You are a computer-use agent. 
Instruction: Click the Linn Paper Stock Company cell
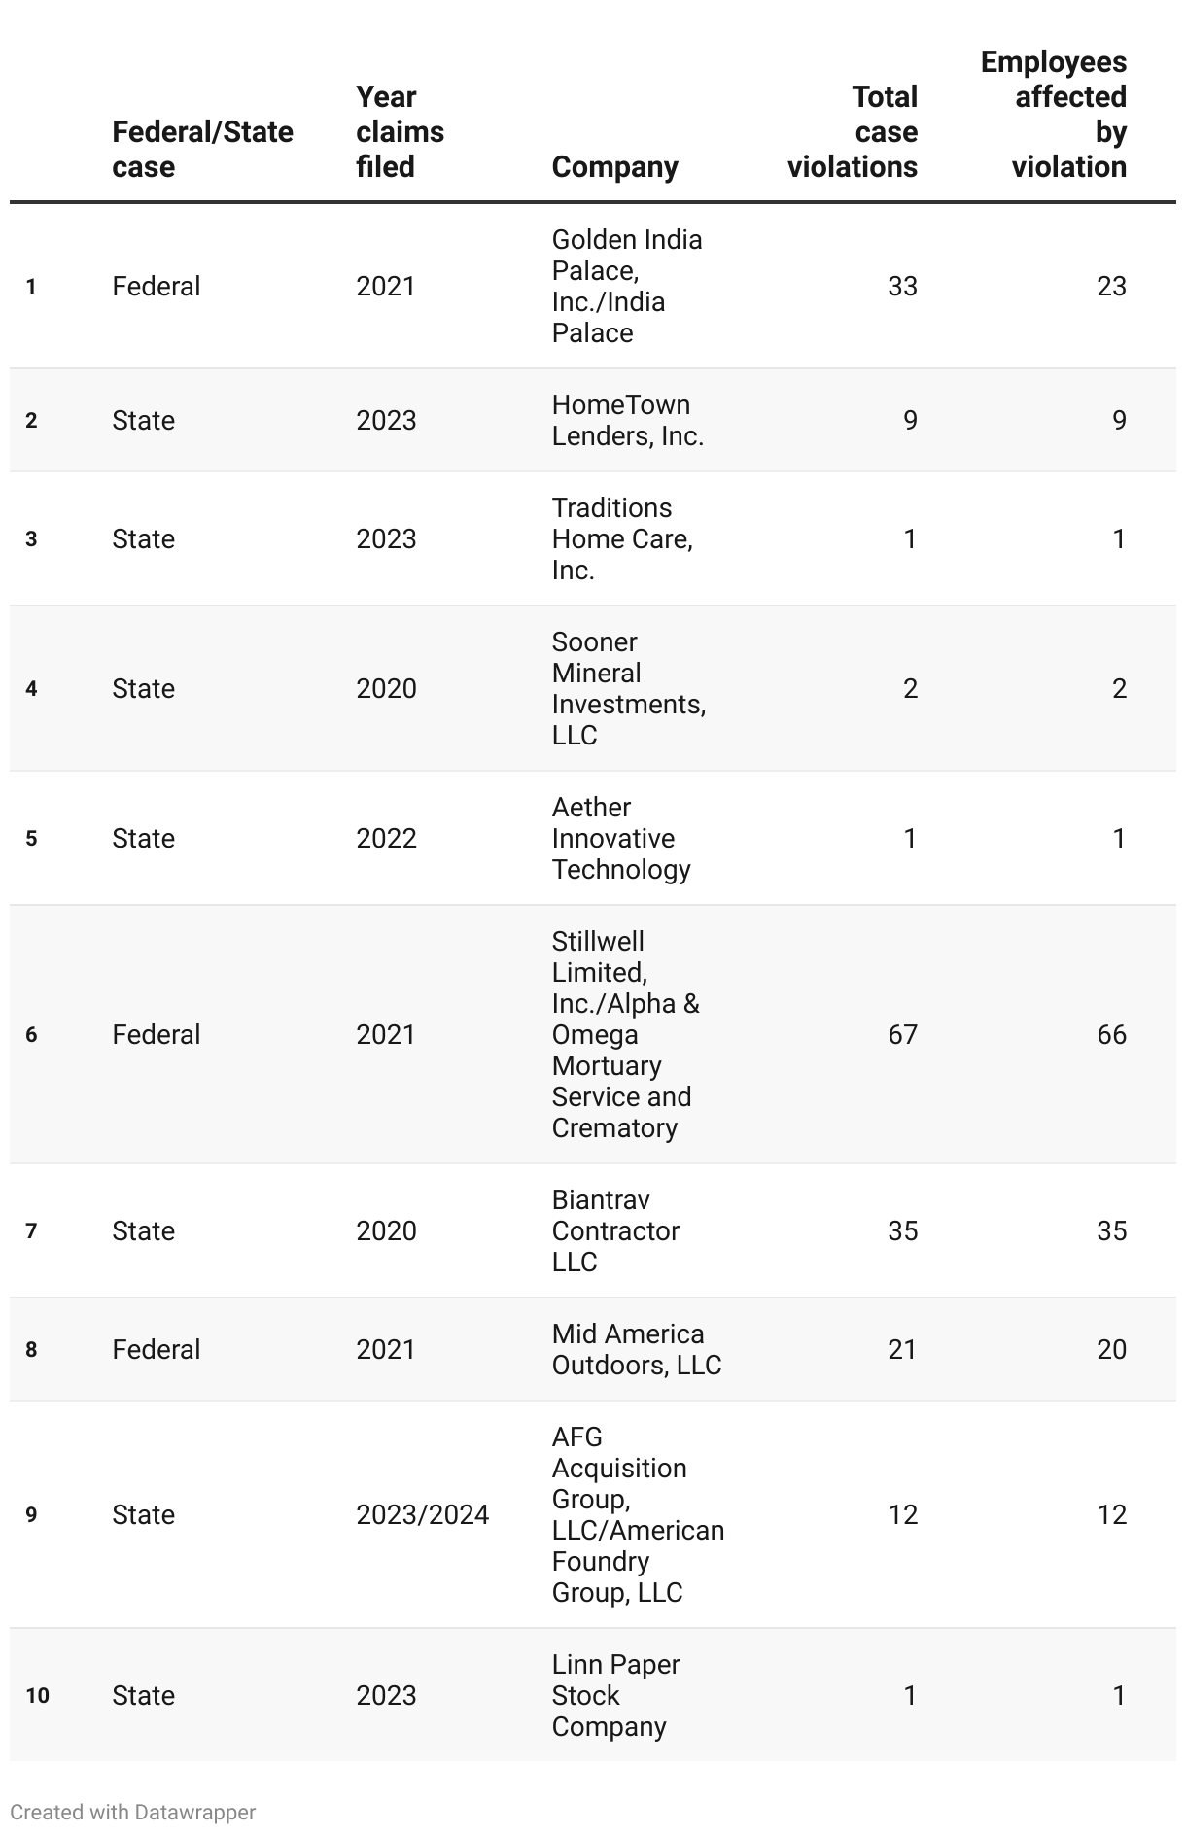(615, 1695)
